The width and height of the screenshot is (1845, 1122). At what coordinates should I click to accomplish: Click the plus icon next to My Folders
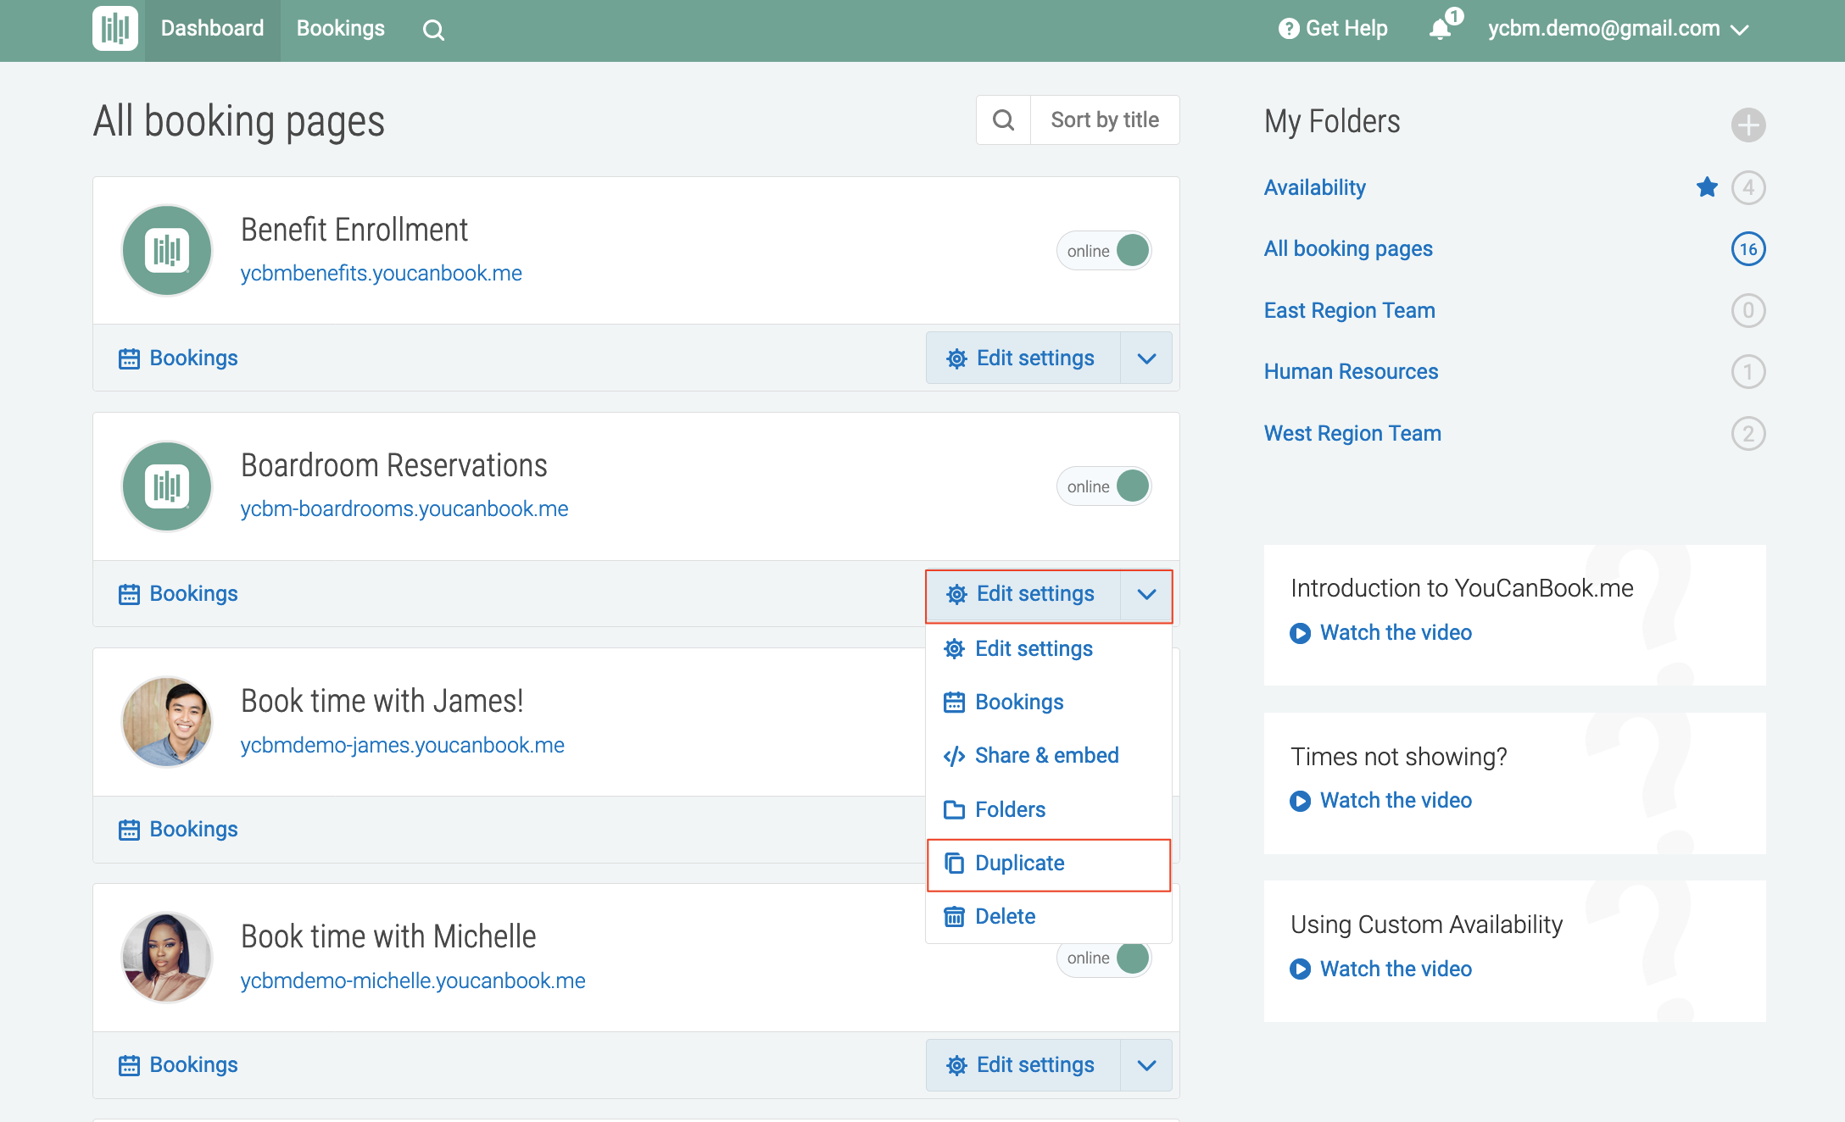pyautogui.click(x=1747, y=125)
